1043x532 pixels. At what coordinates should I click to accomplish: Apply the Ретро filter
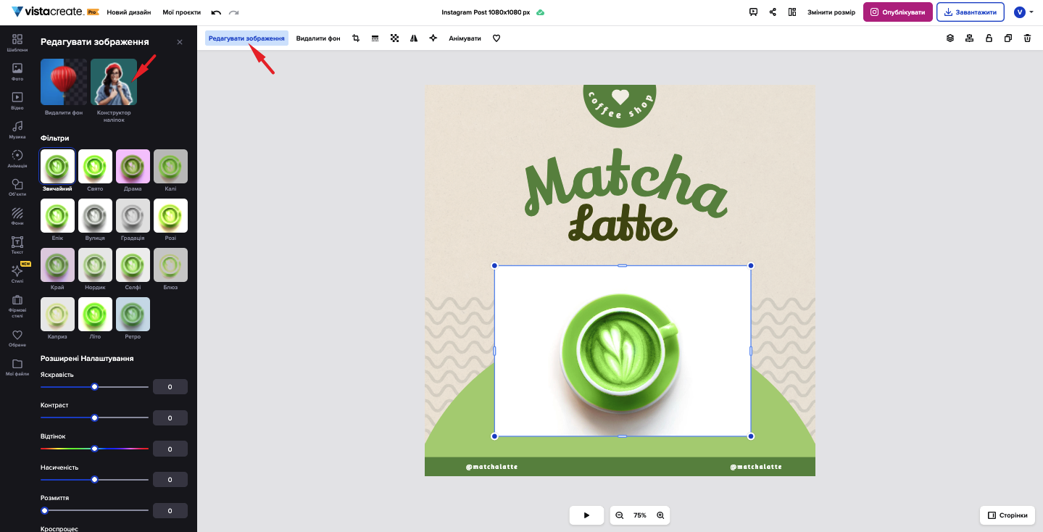pyautogui.click(x=133, y=315)
